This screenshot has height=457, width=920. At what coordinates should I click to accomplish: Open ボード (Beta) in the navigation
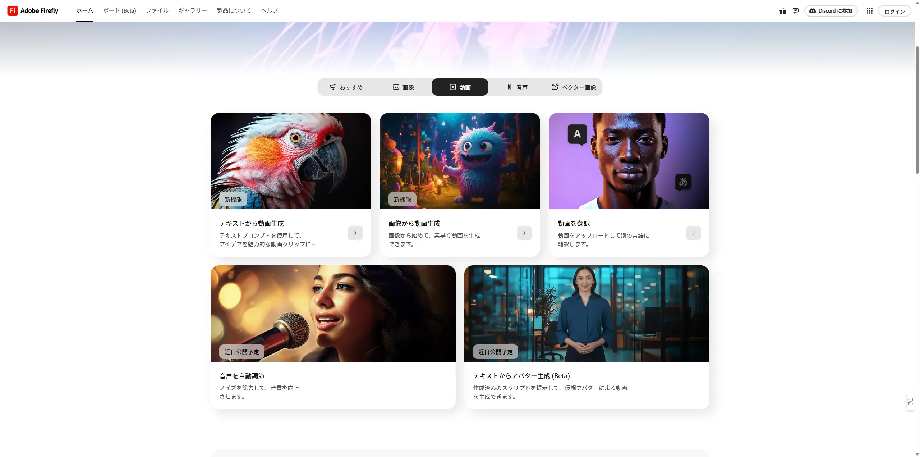(119, 11)
